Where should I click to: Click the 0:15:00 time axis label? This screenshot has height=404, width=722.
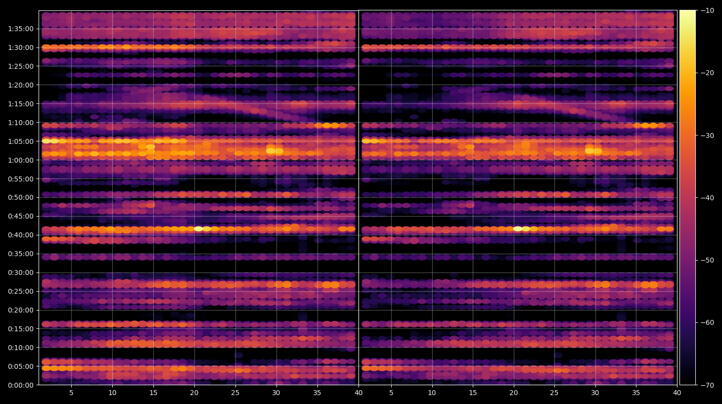point(21,329)
